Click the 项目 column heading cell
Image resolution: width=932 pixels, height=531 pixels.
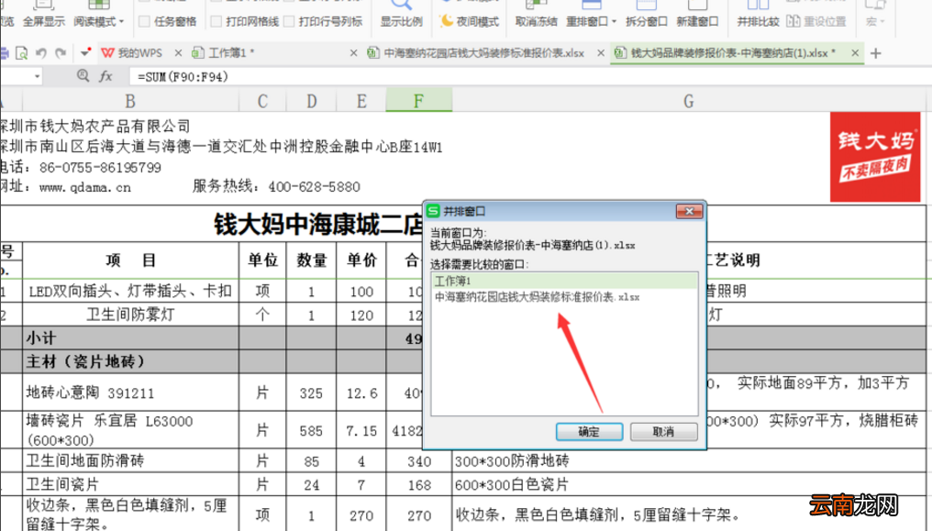coord(130,260)
